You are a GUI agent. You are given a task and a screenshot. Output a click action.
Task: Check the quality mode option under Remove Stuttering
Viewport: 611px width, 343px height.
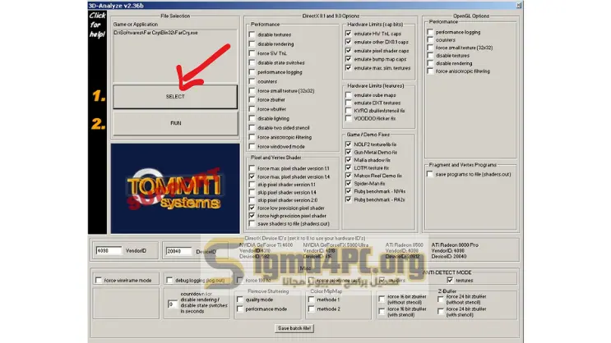[238, 300]
